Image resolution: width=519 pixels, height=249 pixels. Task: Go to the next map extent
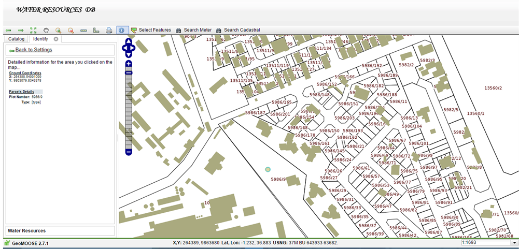[21, 31]
